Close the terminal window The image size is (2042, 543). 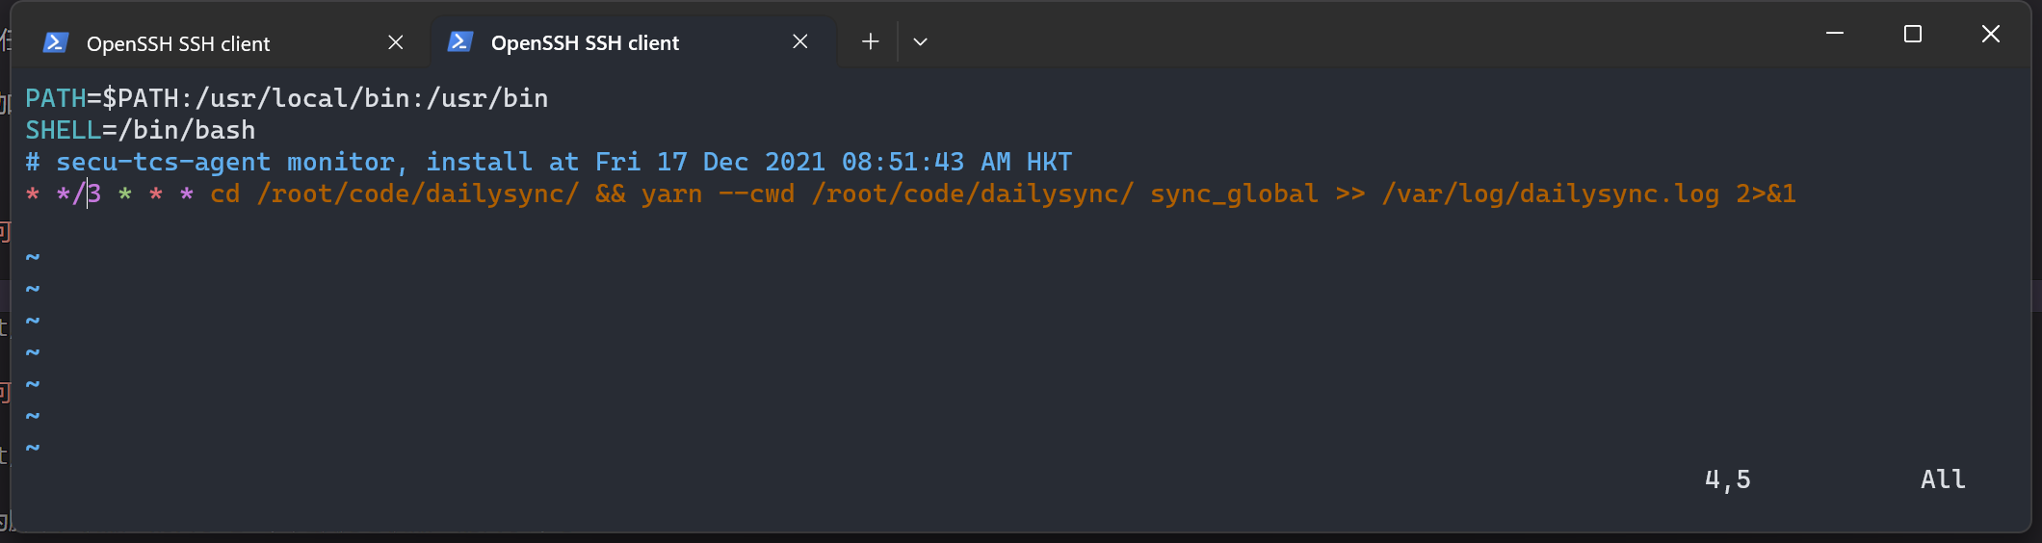click(1991, 34)
